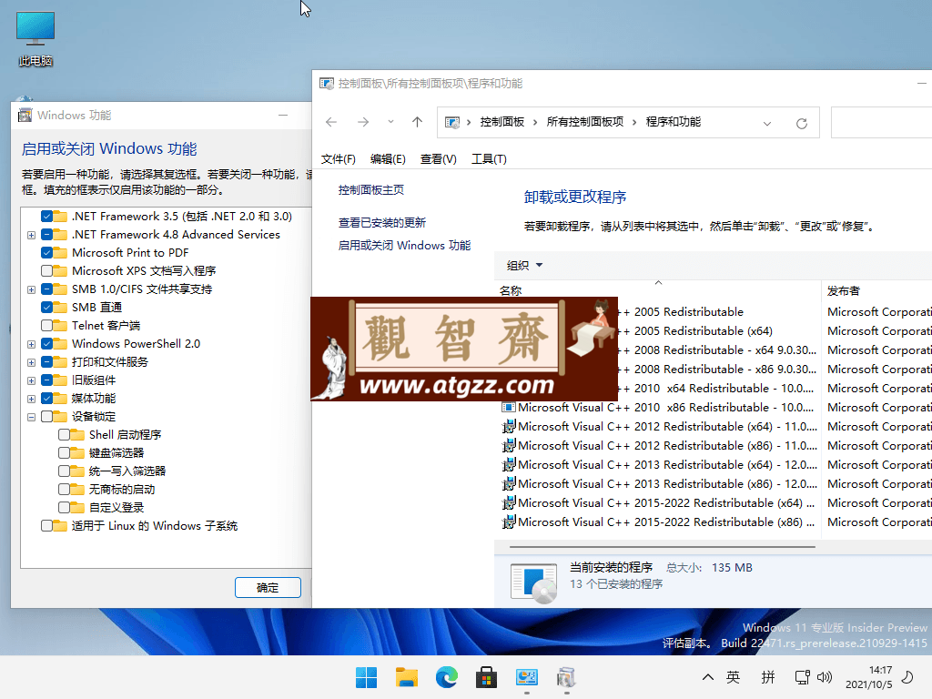The height and width of the screenshot is (699, 932).
Task: Check Shell 启动程序 checkbox
Action: tap(64, 434)
